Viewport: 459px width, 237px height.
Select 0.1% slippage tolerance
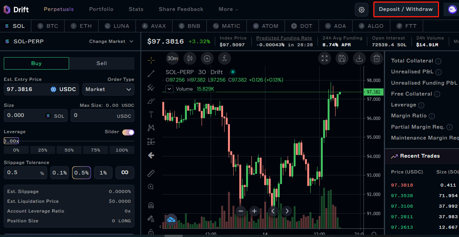point(60,173)
